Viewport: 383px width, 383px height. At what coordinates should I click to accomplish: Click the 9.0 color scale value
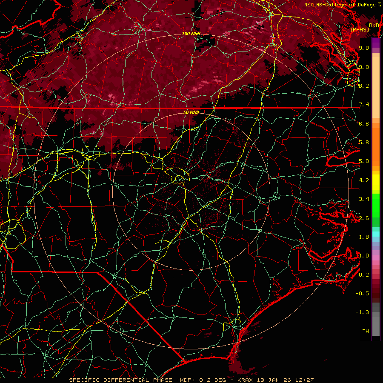click(x=364, y=67)
